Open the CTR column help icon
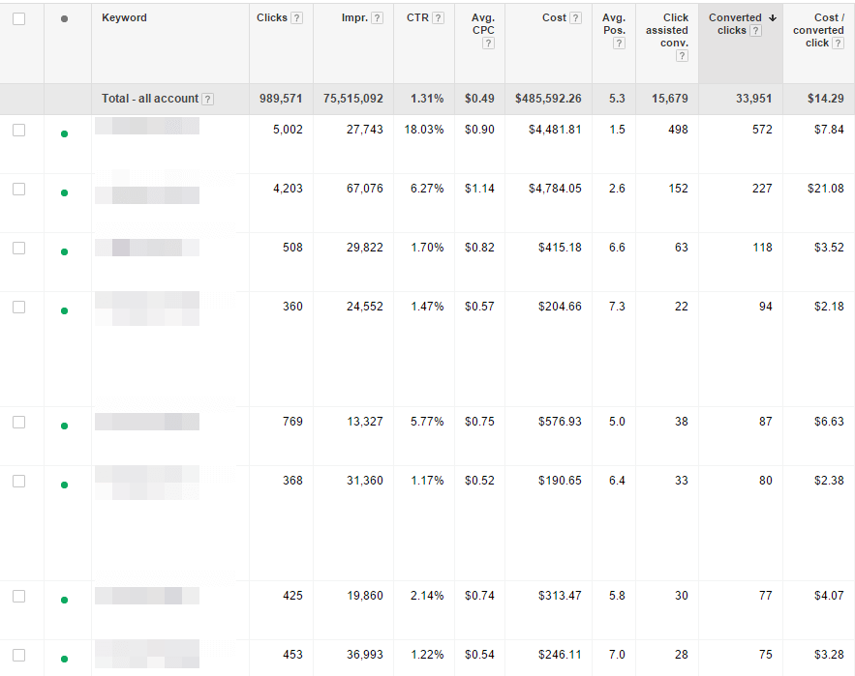This screenshot has width=855, height=676. [x=439, y=18]
